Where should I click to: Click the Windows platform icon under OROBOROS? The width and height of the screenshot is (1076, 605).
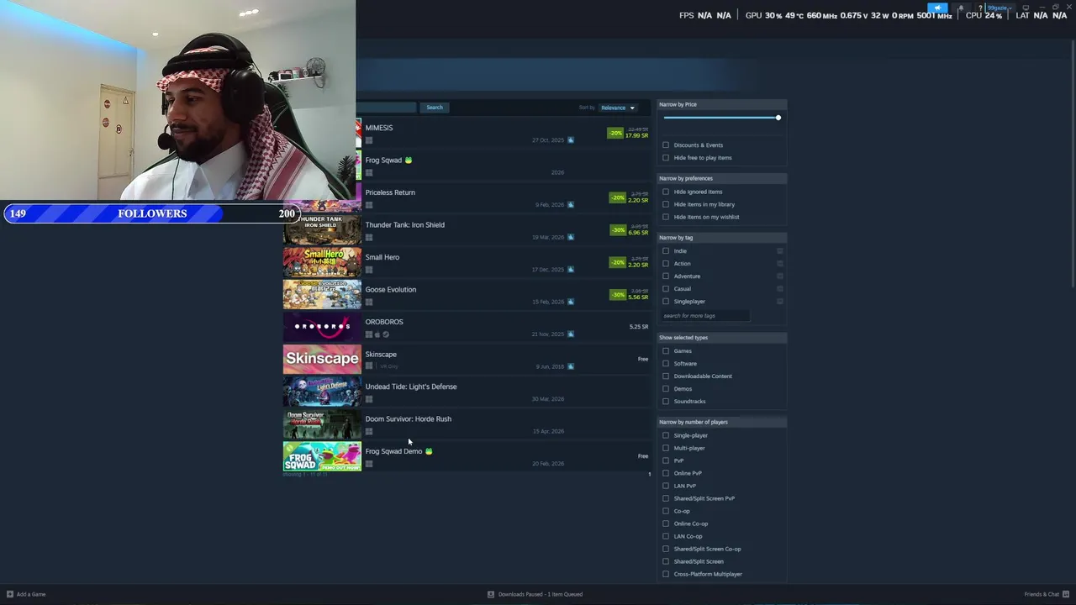[x=369, y=334]
